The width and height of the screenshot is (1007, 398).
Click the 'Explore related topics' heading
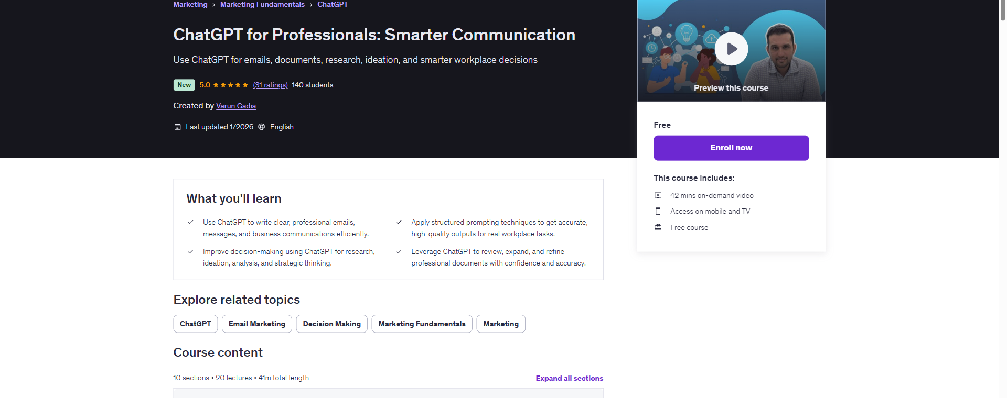[237, 300]
